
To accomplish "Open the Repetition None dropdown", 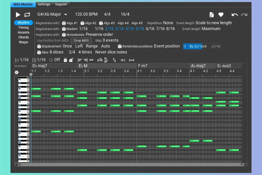I will point(168,23).
